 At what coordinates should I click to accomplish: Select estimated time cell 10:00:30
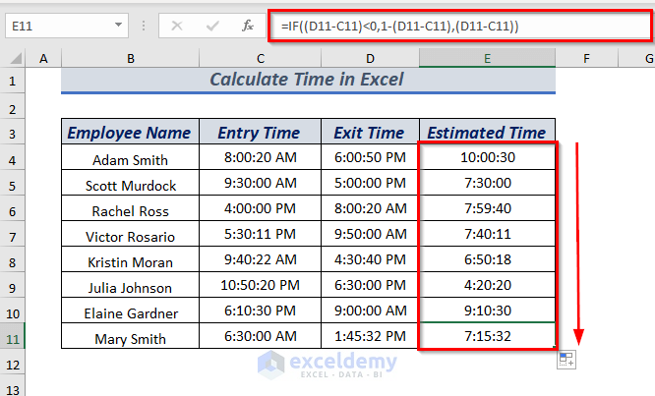[x=487, y=157]
